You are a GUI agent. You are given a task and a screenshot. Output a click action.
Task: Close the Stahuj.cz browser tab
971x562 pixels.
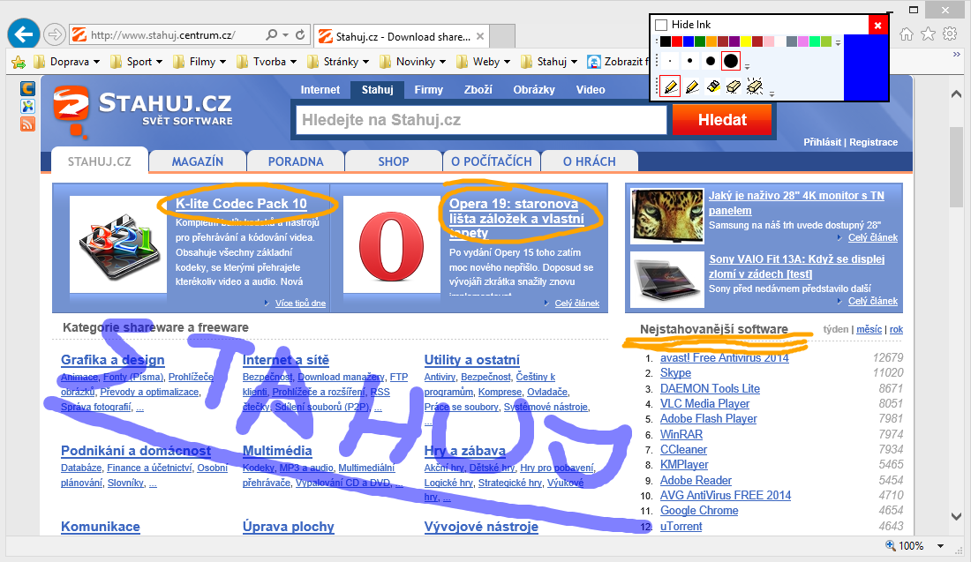coord(480,36)
